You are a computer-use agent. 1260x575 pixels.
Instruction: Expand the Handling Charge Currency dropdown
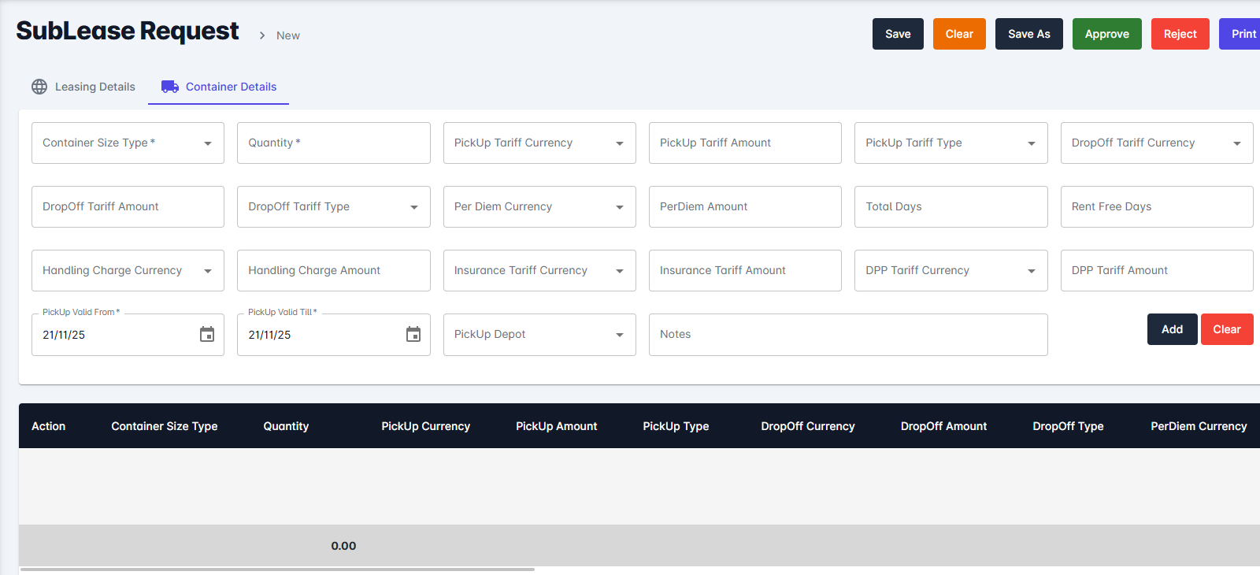click(x=208, y=271)
